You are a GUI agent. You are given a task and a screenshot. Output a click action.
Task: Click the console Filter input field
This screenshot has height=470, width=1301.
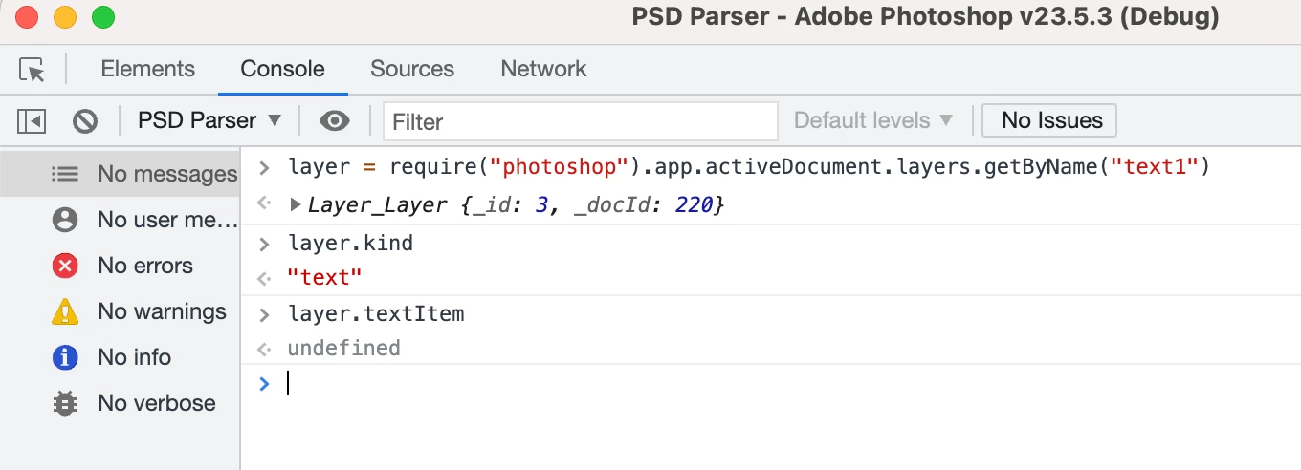[x=580, y=121]
